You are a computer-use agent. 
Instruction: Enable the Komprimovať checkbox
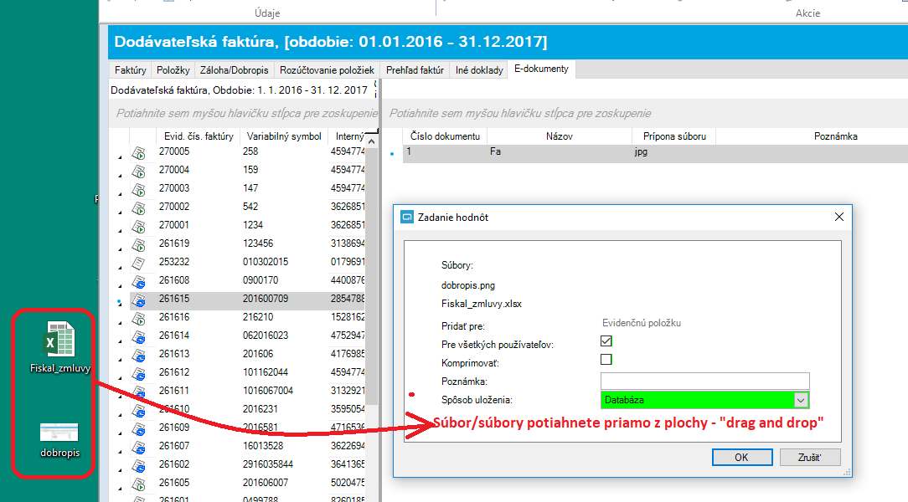pos(606,360)
